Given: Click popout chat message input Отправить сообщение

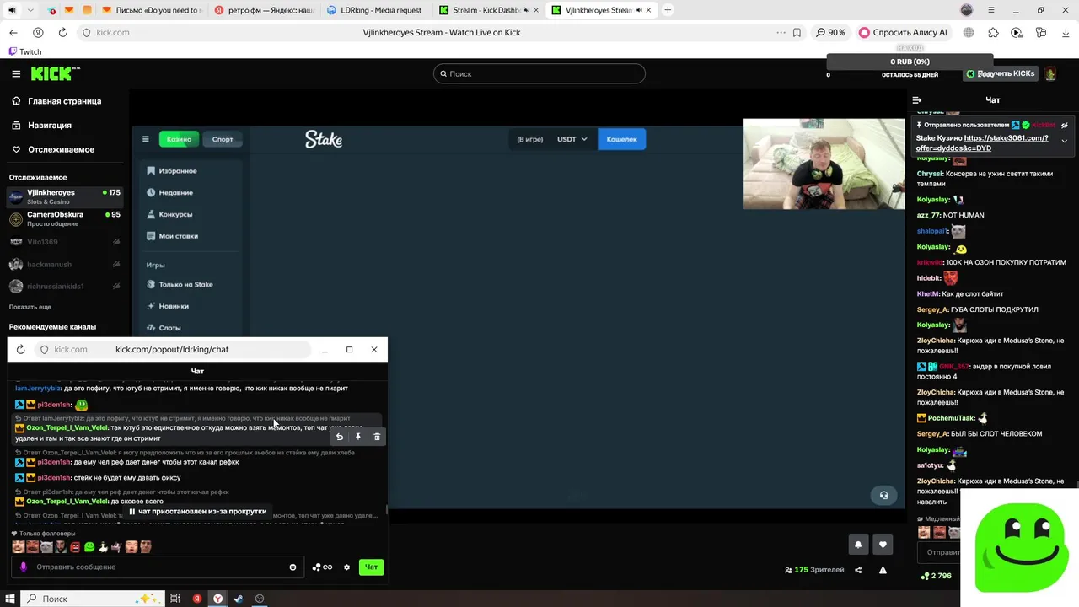Looking at the screenshot, I should (x=157, y=567).
